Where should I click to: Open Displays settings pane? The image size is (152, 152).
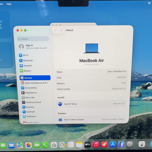coord(28,107)
